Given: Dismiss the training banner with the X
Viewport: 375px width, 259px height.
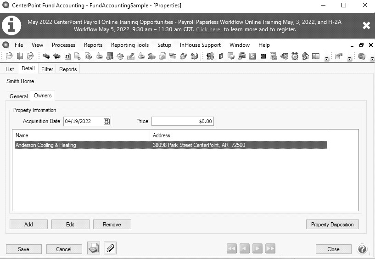Looking at the screenshot, I should click(366, 25).
